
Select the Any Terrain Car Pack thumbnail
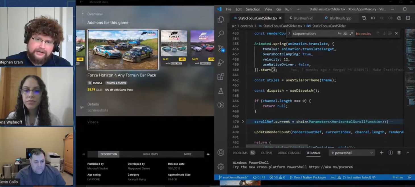(123, 50)
